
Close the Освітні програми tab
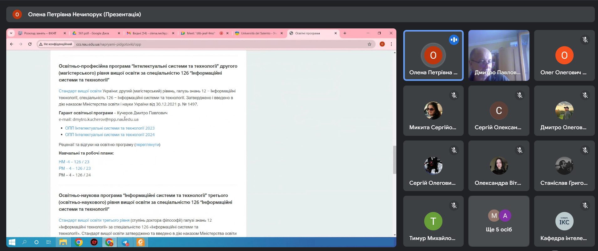(x=336, y=33)
